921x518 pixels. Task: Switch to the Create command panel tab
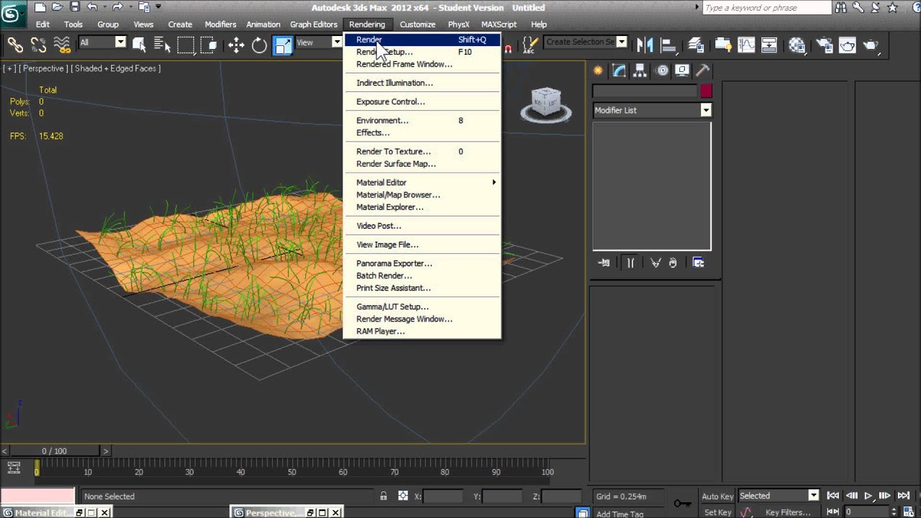coord(598,71)
